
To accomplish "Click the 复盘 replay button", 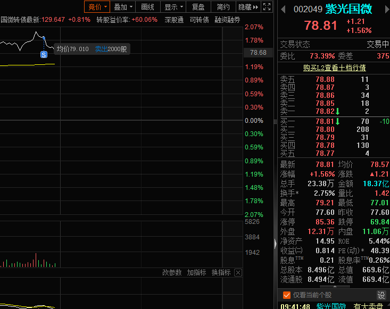I will pos(198,7).
